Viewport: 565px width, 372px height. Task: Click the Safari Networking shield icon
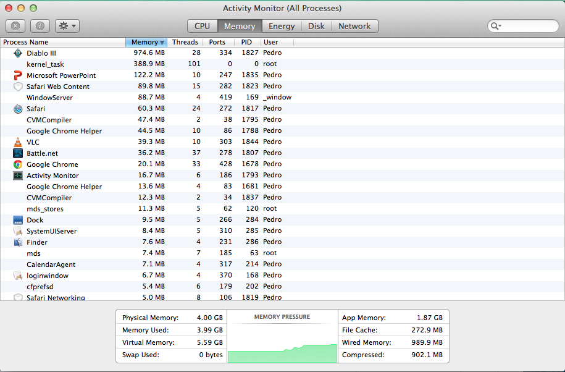pos(18,297)
